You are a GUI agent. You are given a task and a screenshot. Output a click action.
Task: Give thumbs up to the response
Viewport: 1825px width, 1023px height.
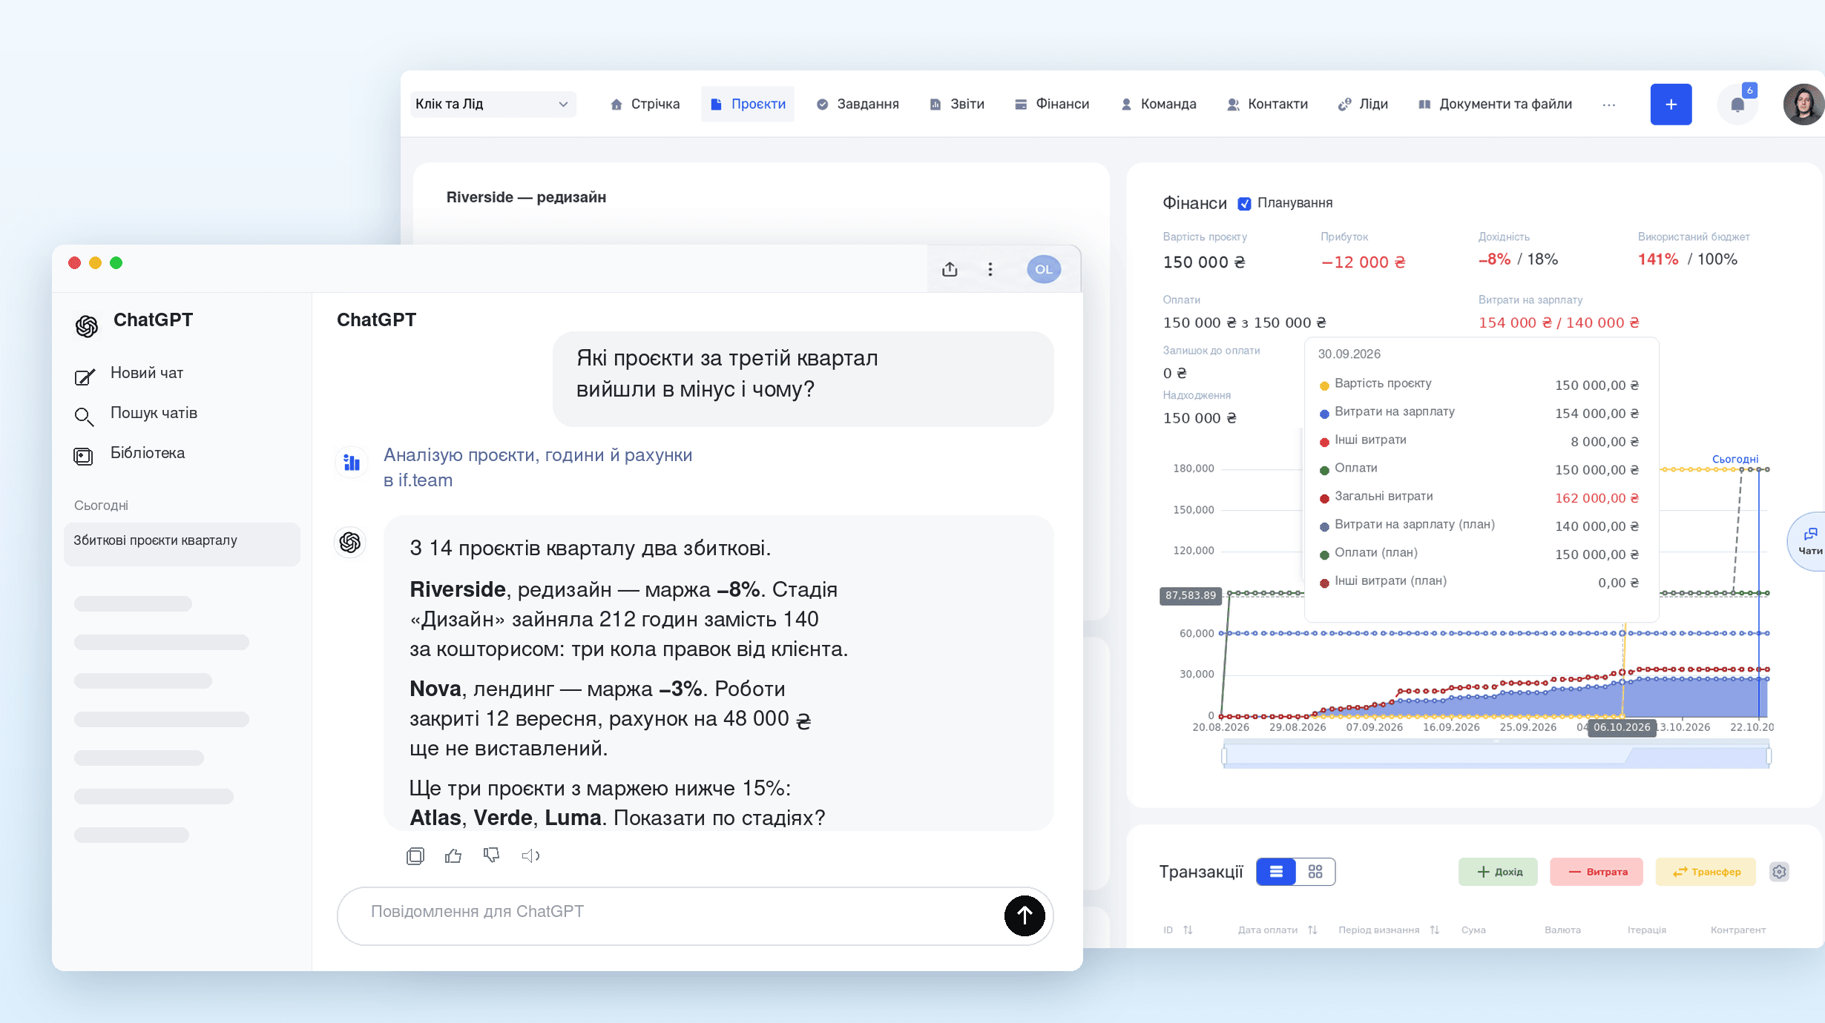tap(453, 856)
